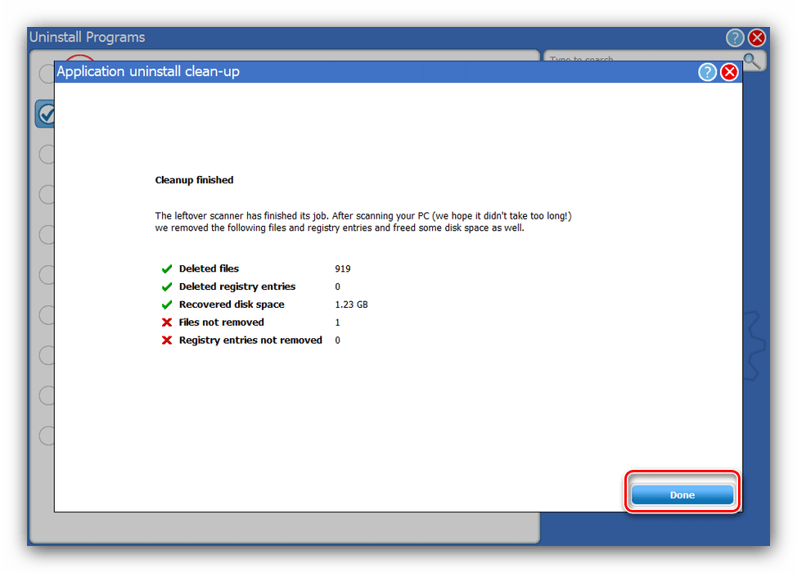
Task: Select the "Cleanup finished" heading
Action: 194,180
